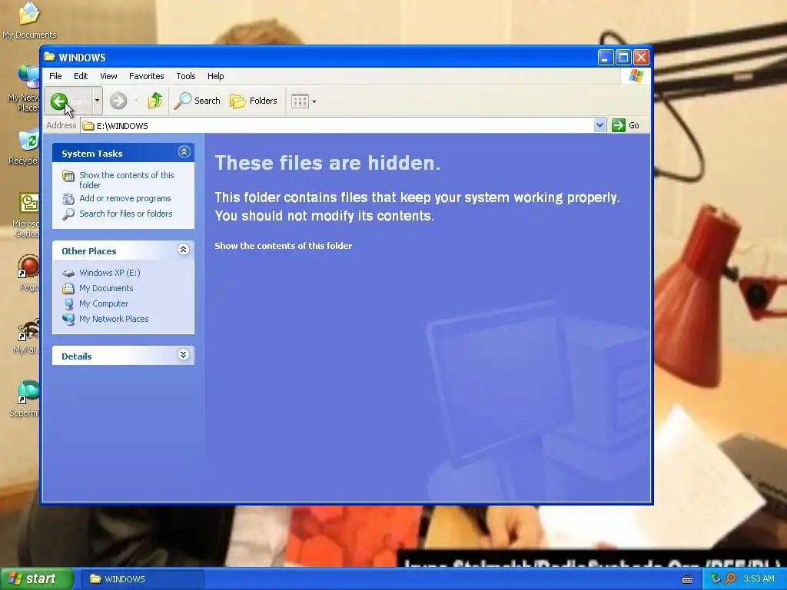This screenshot has width=787, height=590.
Task: Minimize the WINDOWS explorer window
Action: (606, 57)
